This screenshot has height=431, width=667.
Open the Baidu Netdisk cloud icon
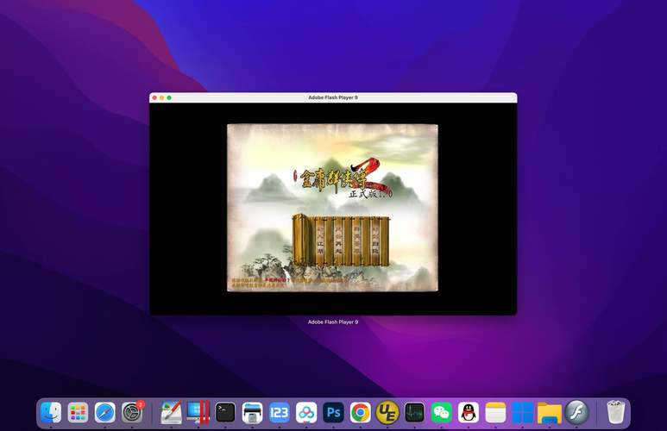(x=306, y=412)
